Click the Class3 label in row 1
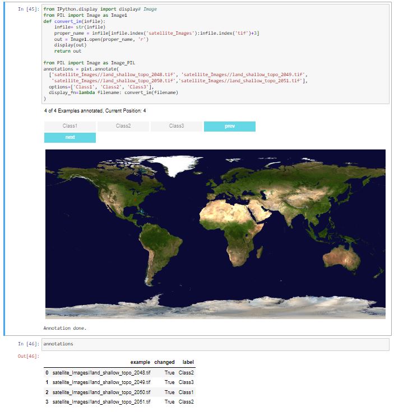This screenshot has height=412, width=394. (186, 382)
